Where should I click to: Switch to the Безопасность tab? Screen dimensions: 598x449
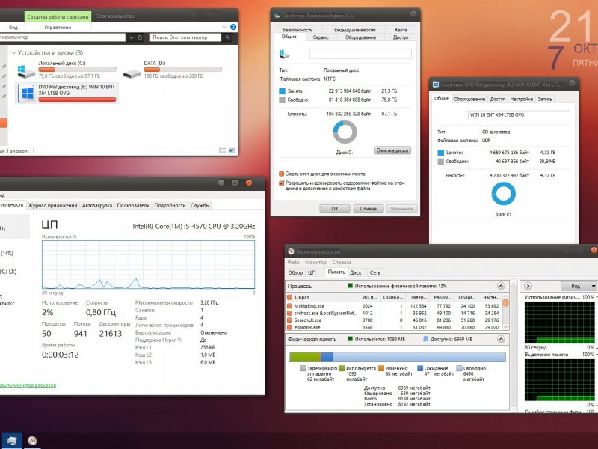(298, 30)
